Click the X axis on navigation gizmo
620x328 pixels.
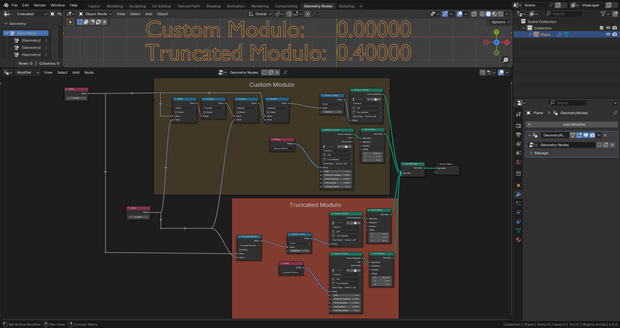[507, 43]
